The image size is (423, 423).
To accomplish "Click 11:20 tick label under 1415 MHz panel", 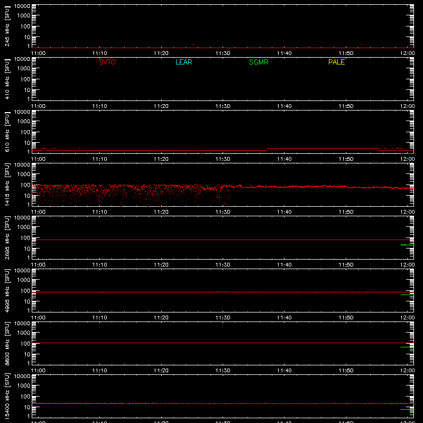I will pos(161,212).
